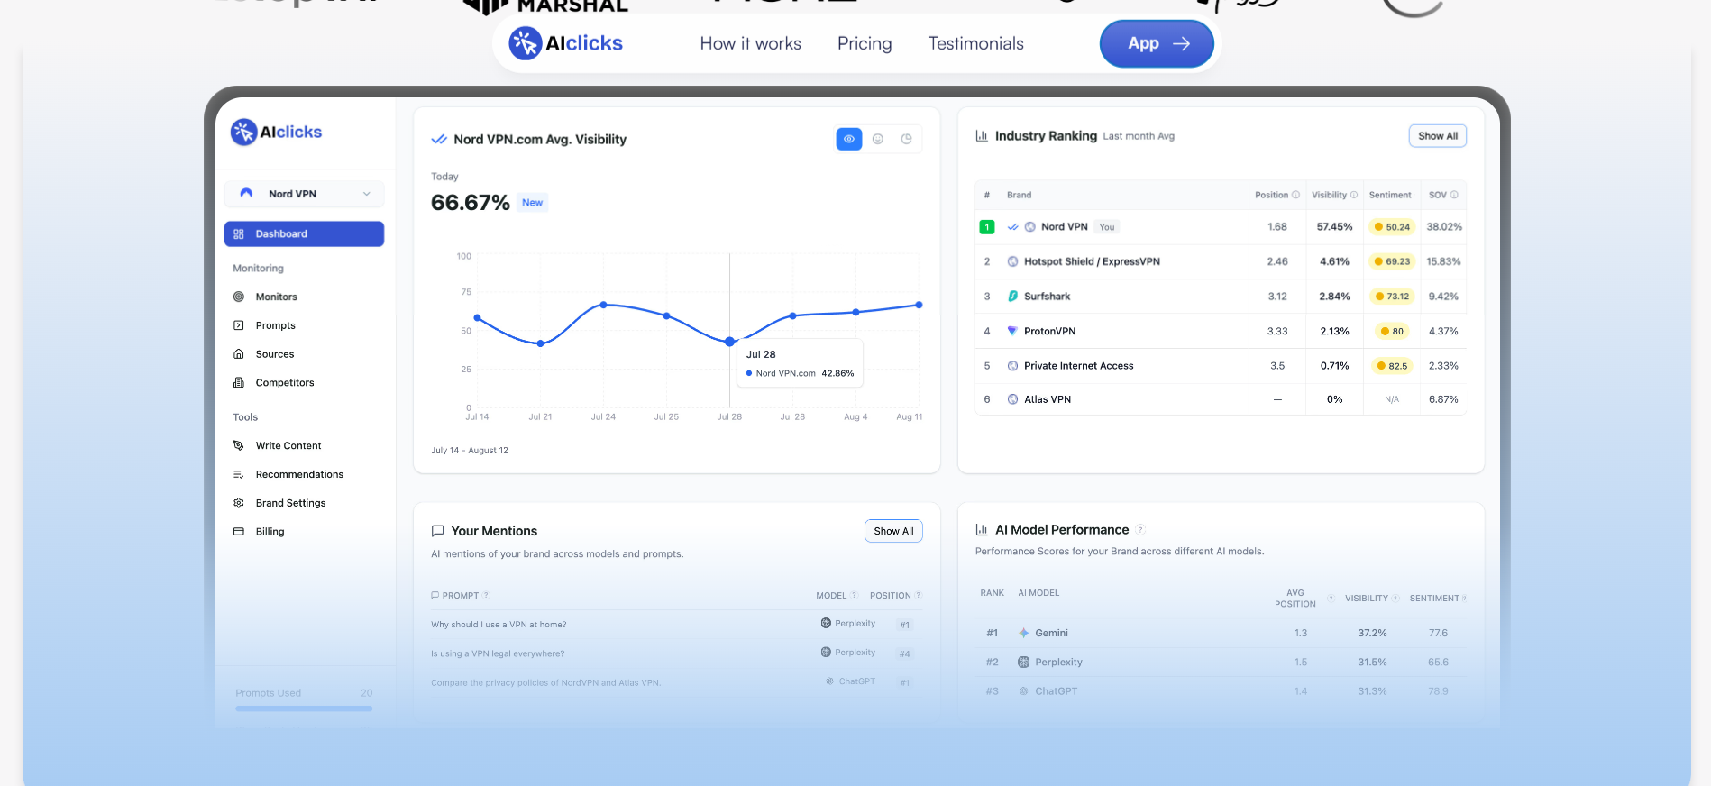Open prompt 'Is using a VPN legal everywhere?'
Image resolution: width=1711 pixels, height=786 pixels.
click(498, 653)
